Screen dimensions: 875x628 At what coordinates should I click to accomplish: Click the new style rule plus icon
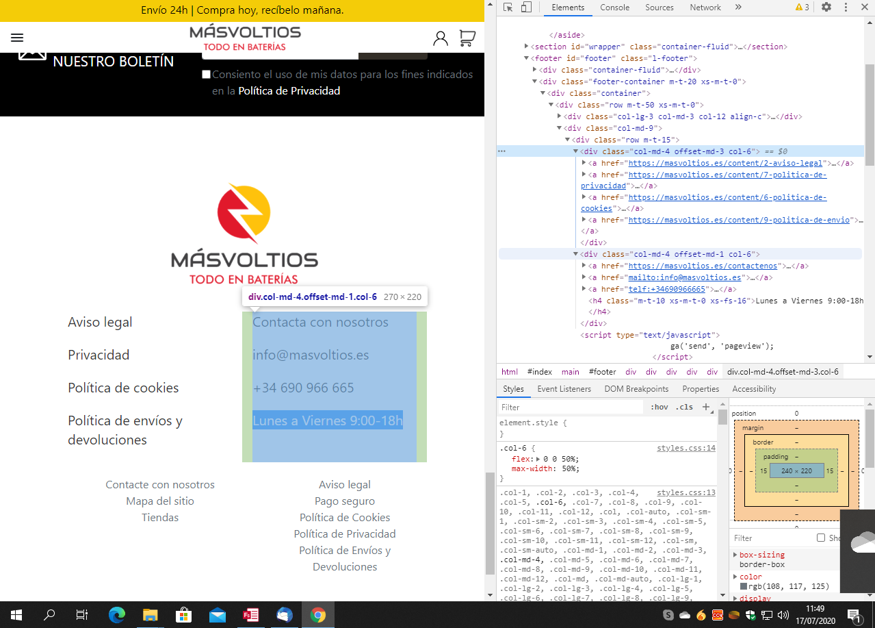706,407
